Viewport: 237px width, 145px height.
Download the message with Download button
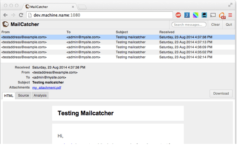[x=221, y=94]
